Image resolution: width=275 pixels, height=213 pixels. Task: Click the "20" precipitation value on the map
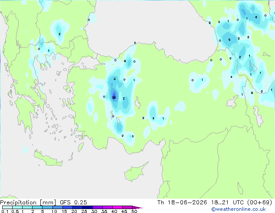coord(114,97)
